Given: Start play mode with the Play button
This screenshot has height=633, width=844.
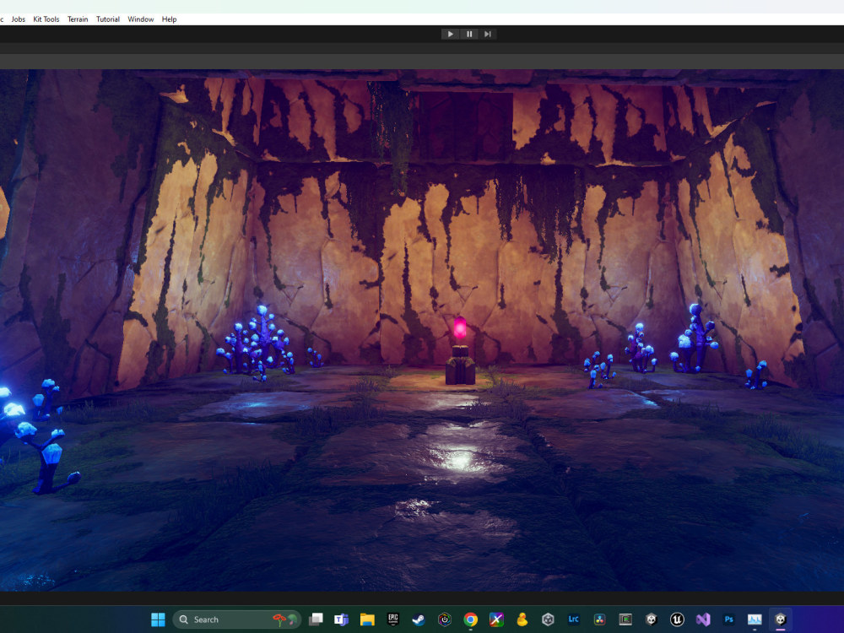Looking at the screenshot, I should 451,34.
